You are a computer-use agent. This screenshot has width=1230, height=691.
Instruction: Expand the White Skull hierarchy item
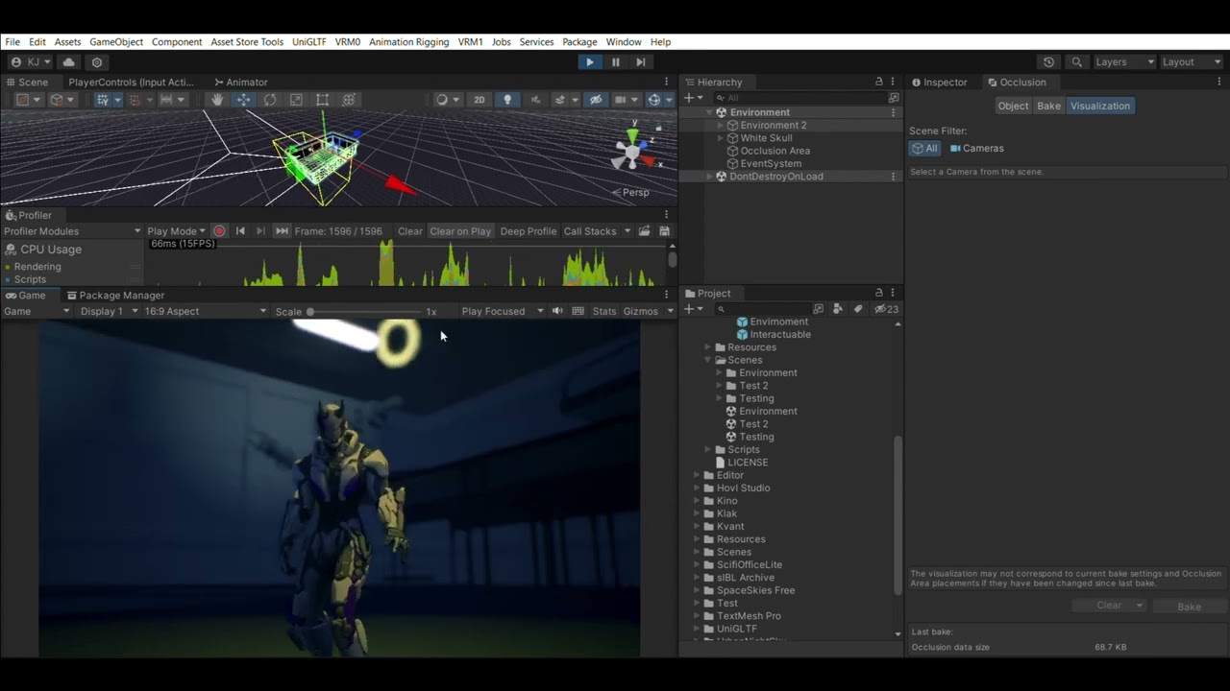tap(721, 138)
